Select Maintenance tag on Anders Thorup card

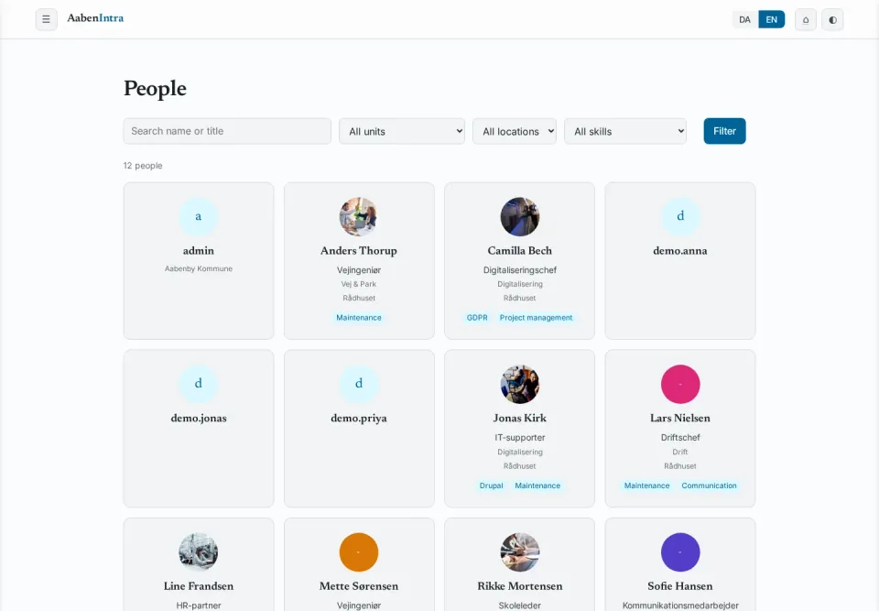tap(359, 318)
